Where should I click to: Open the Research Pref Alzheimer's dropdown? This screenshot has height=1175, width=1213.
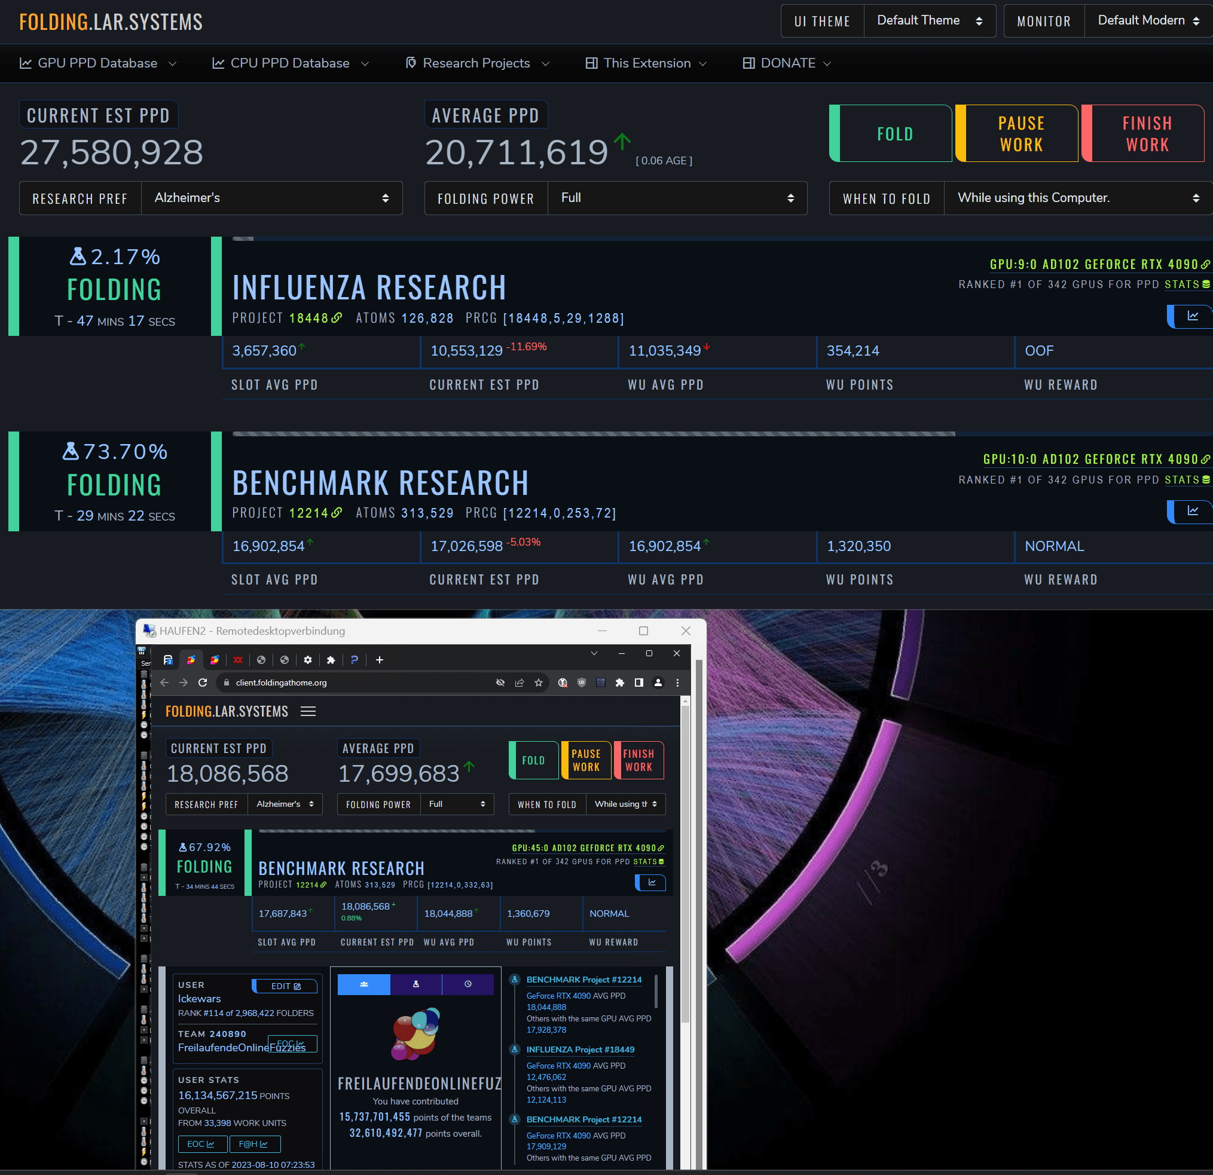(x=271, y=198)
